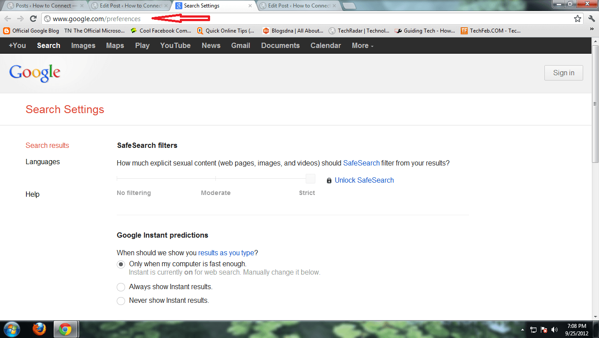Launch Firefox from the taskbar
599x338 pixels.
point(39,329)
